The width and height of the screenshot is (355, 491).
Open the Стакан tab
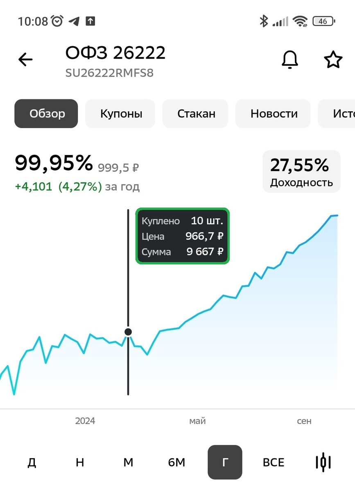point(196,113)
